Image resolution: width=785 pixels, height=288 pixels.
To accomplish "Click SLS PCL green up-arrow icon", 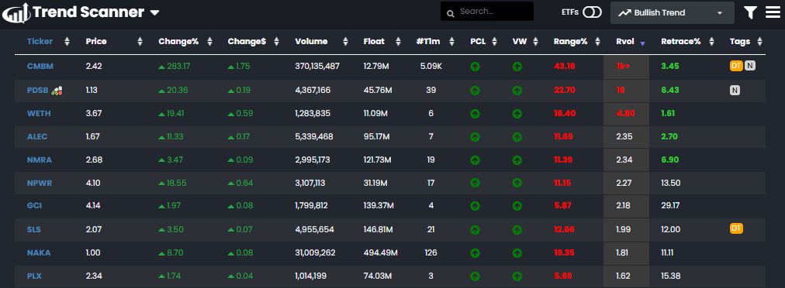I will [475, 229].
